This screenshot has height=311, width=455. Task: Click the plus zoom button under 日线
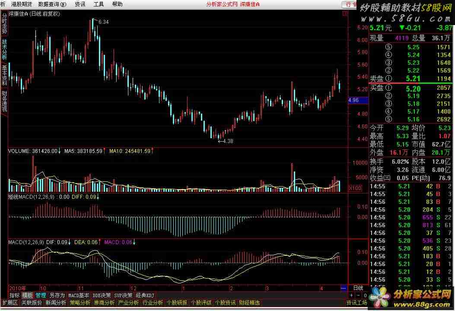pos(351,295)
